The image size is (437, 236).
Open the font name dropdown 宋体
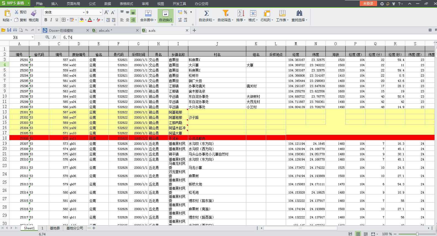(84, 12)
